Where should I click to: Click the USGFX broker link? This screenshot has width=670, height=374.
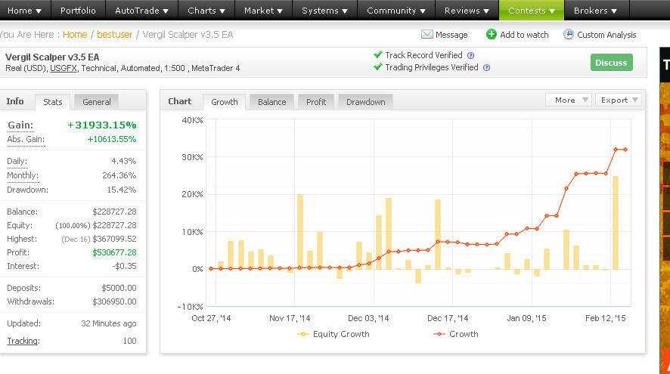tap(64, 68)
